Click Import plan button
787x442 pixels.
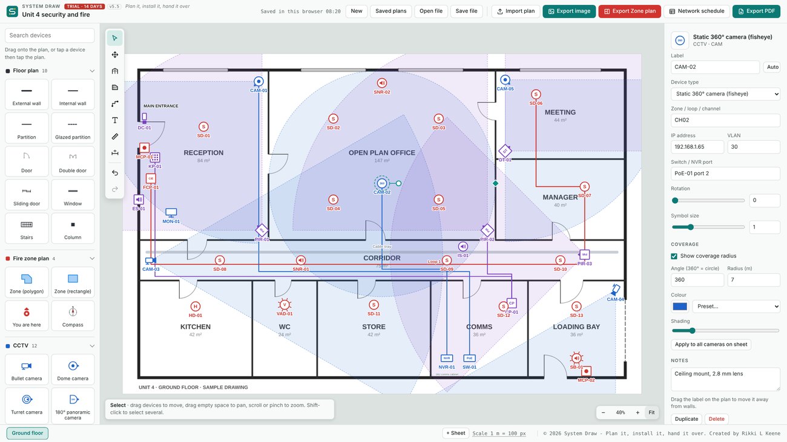coord(516,11)
